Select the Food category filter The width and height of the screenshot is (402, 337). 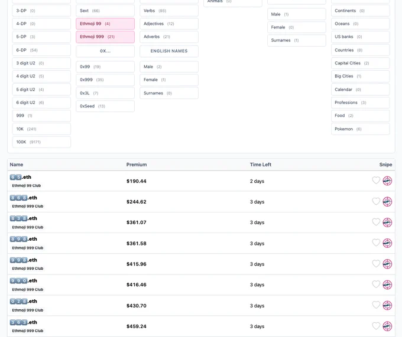pos(361,116)
